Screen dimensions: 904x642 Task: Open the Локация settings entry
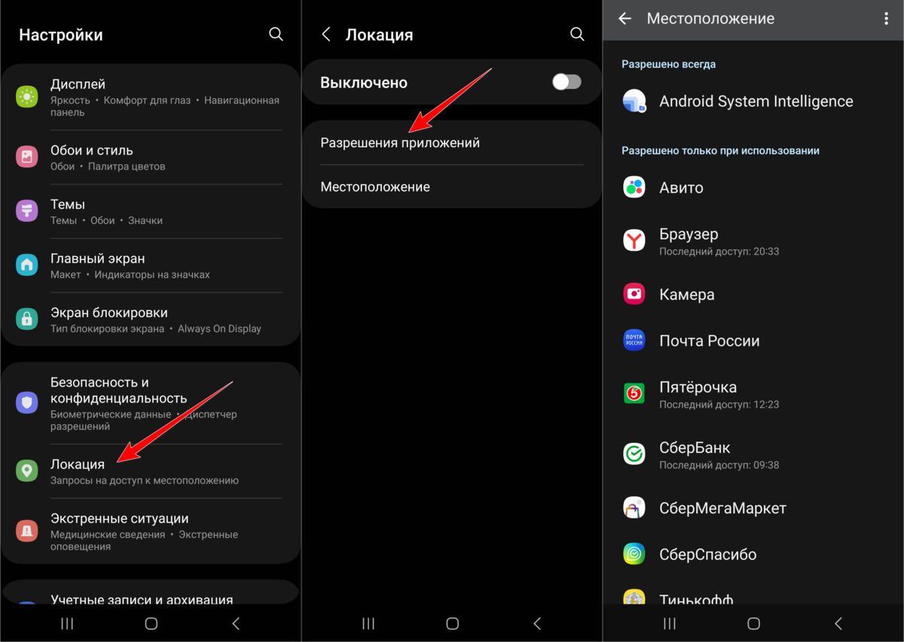tap(151, 470)
